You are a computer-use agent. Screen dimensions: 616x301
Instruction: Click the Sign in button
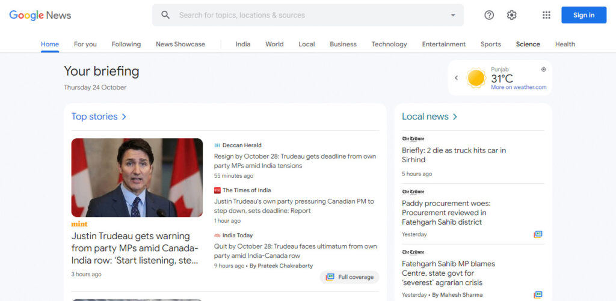tap(584, 15)
